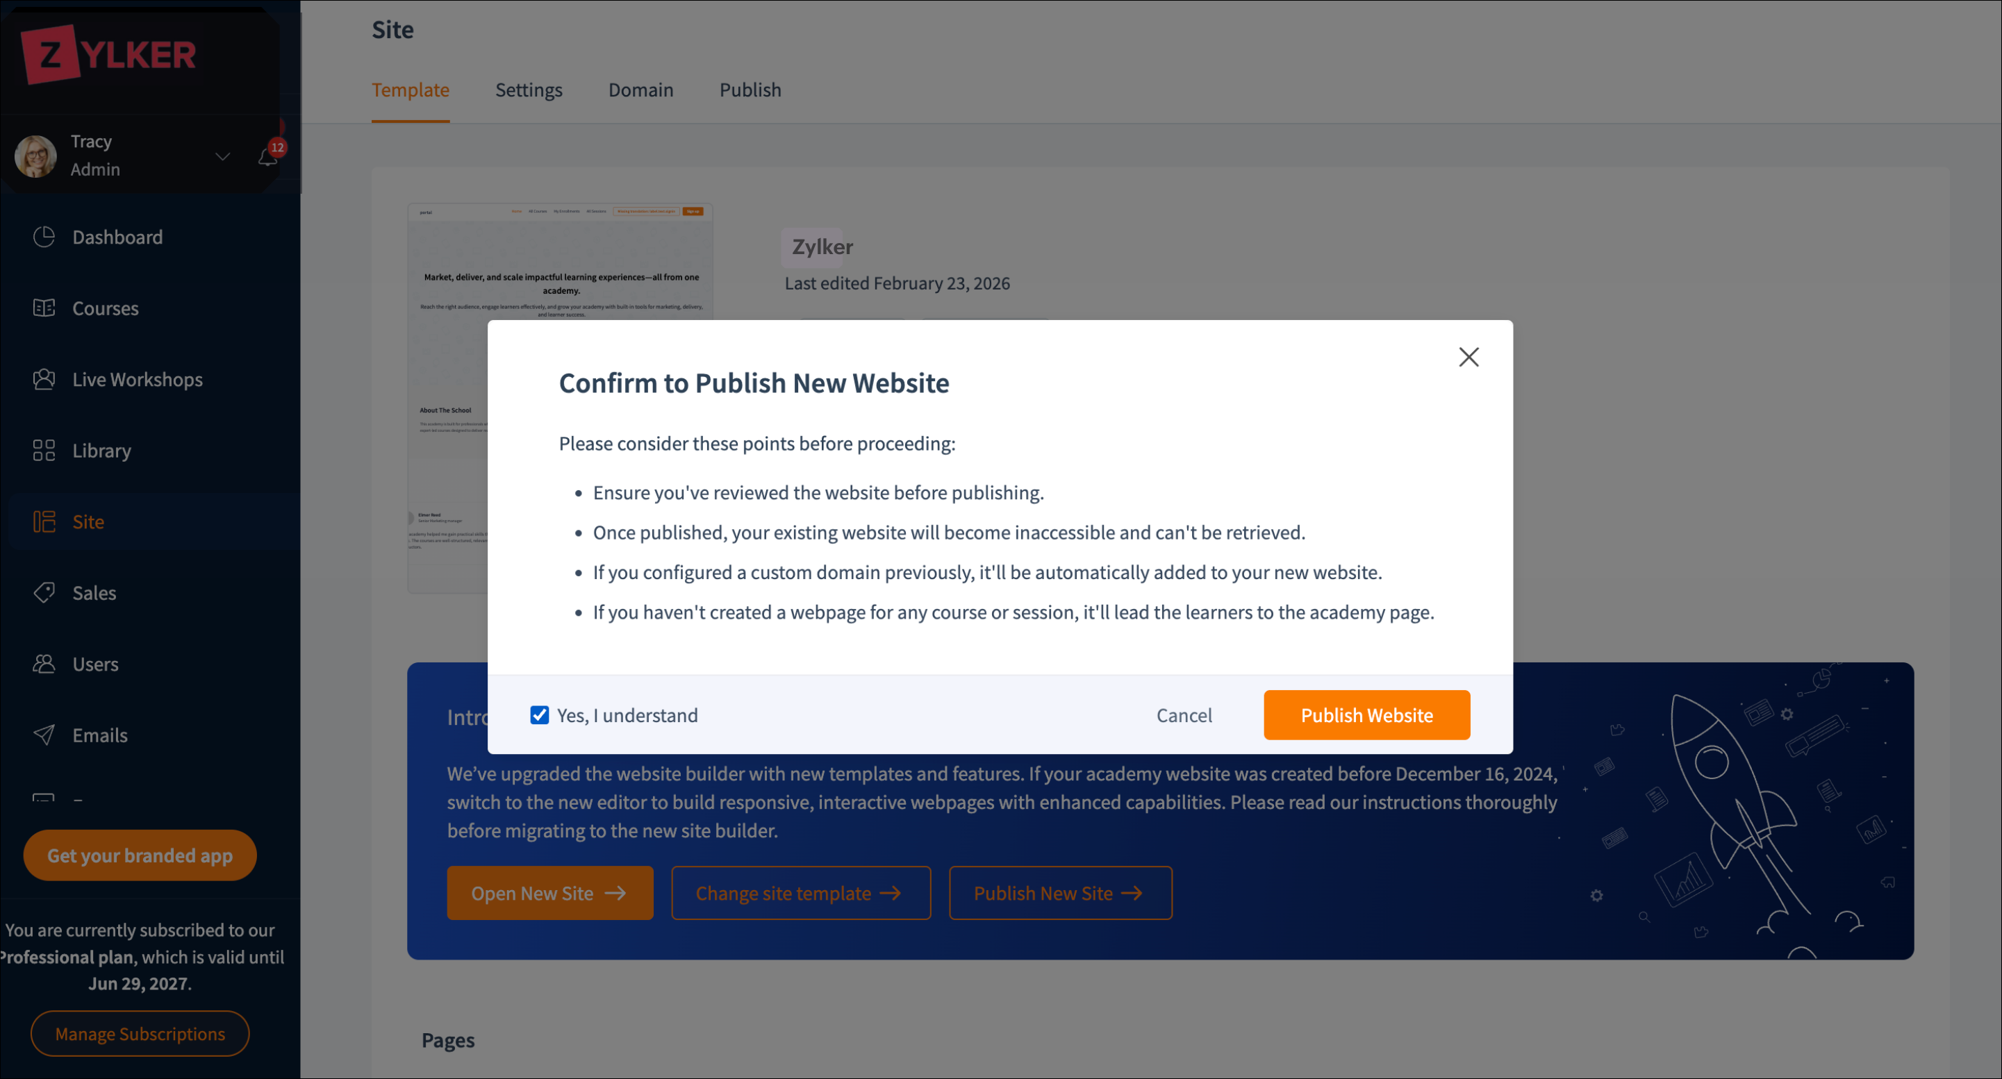Open notifications bell with 12 badge
The image size is (2002, 1079).
pyautogui.click(x=268, y=157)
